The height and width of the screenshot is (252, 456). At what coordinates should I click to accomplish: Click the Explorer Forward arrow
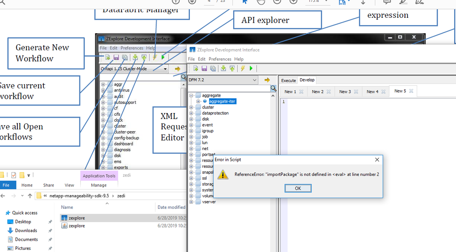[x=13, y=195]
